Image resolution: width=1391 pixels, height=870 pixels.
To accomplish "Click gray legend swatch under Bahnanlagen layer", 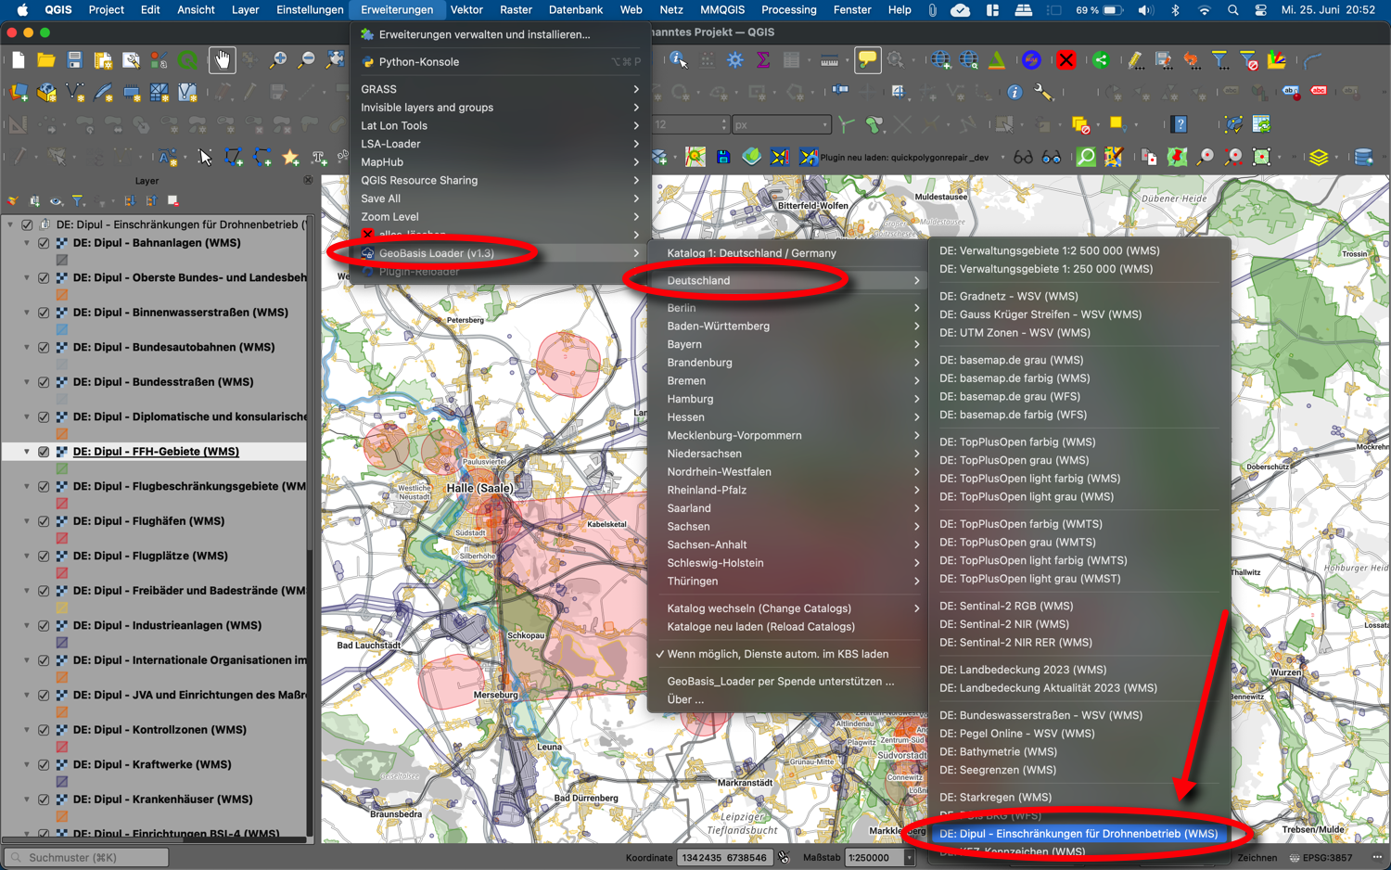I will click(62, 260).
